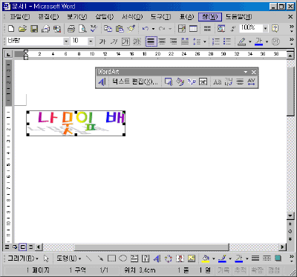The width and height of the screenshot is (297, 277).
Task: Insert a table using the table icon
Action: coord(193,29)
